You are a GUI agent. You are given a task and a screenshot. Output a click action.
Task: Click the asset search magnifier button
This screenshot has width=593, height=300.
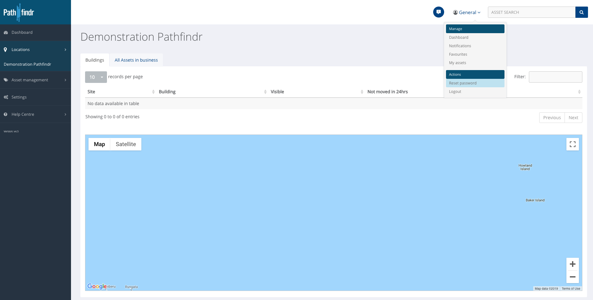coord(581,12)
